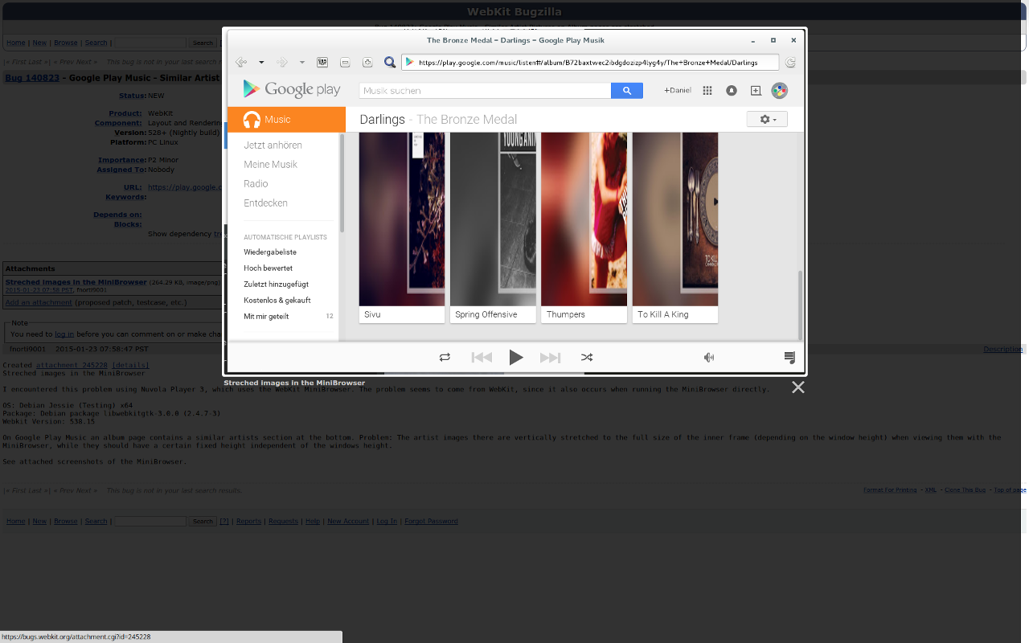
Task: Click the 'Thumpers' artist name label
Action: [566, 314]
